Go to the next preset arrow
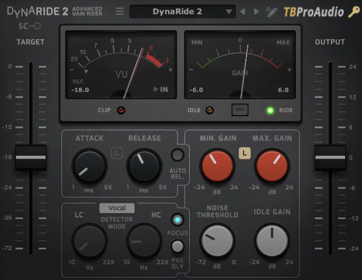 tap(256, 11)
